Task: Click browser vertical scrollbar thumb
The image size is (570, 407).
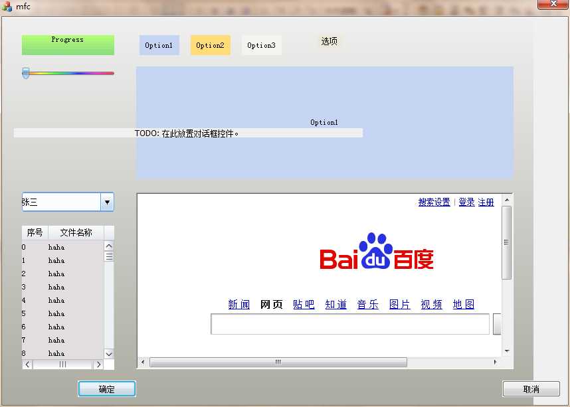Action: tap(507, 242)
